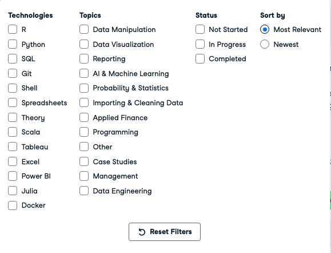The width and height of the screenshot is (331, 253).
Task: Check the Docker technology filter
Action: coord(13,205)
